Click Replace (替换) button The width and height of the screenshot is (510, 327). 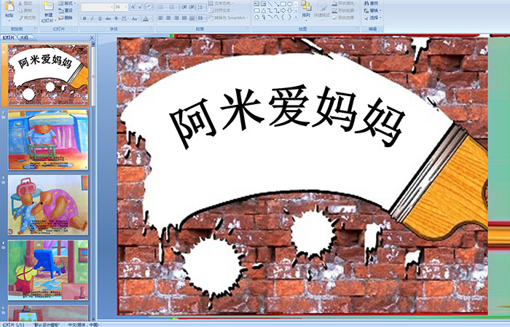(372, 10)
